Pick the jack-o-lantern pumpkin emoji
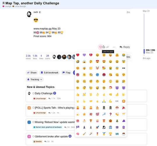Screen dimensions: 157x146 click(x=110, y=121)
